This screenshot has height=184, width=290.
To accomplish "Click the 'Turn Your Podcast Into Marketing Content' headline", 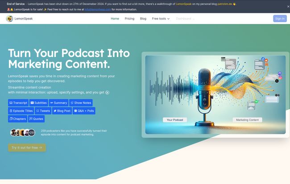I will click(69, 59).
